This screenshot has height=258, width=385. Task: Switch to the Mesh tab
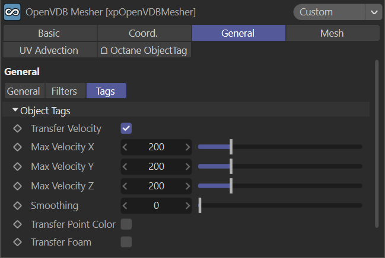332,34
